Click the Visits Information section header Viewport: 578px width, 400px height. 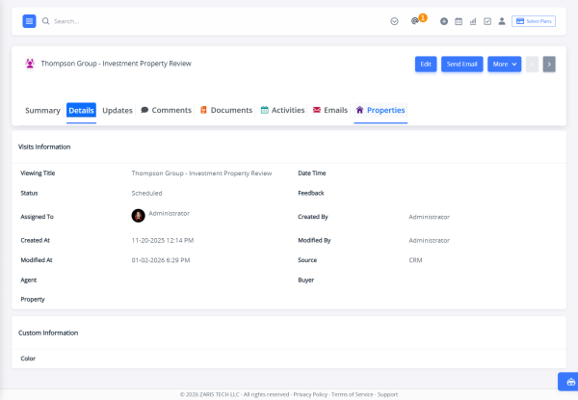[44, 147]
